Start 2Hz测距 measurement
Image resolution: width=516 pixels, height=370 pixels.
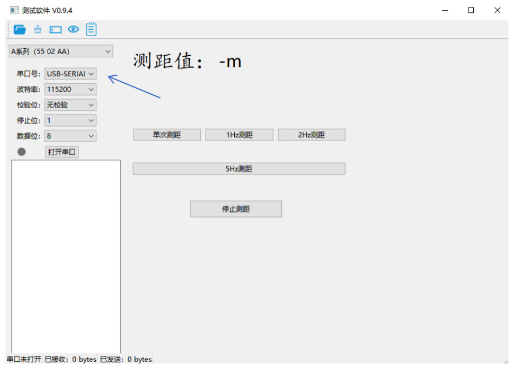(x=312, y=135)
